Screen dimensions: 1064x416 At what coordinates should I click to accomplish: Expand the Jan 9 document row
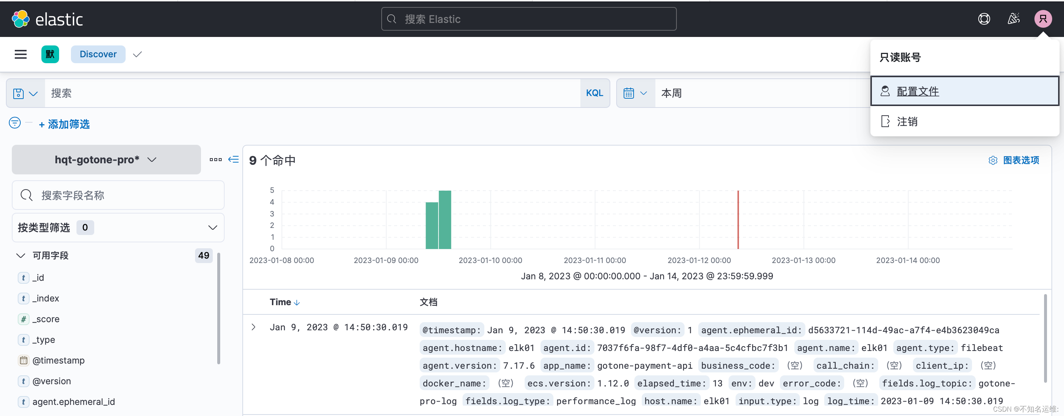[x=253, y=327]
